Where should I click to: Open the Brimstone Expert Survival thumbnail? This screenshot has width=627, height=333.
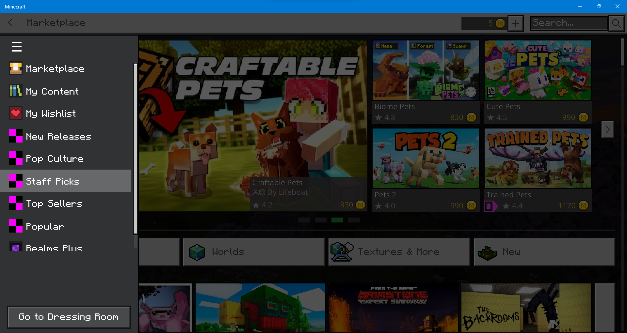393,308
